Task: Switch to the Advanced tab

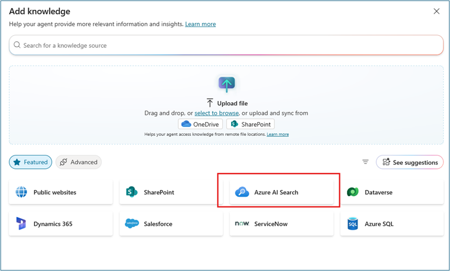Action: pyautogui.click(x=78, y=162)
